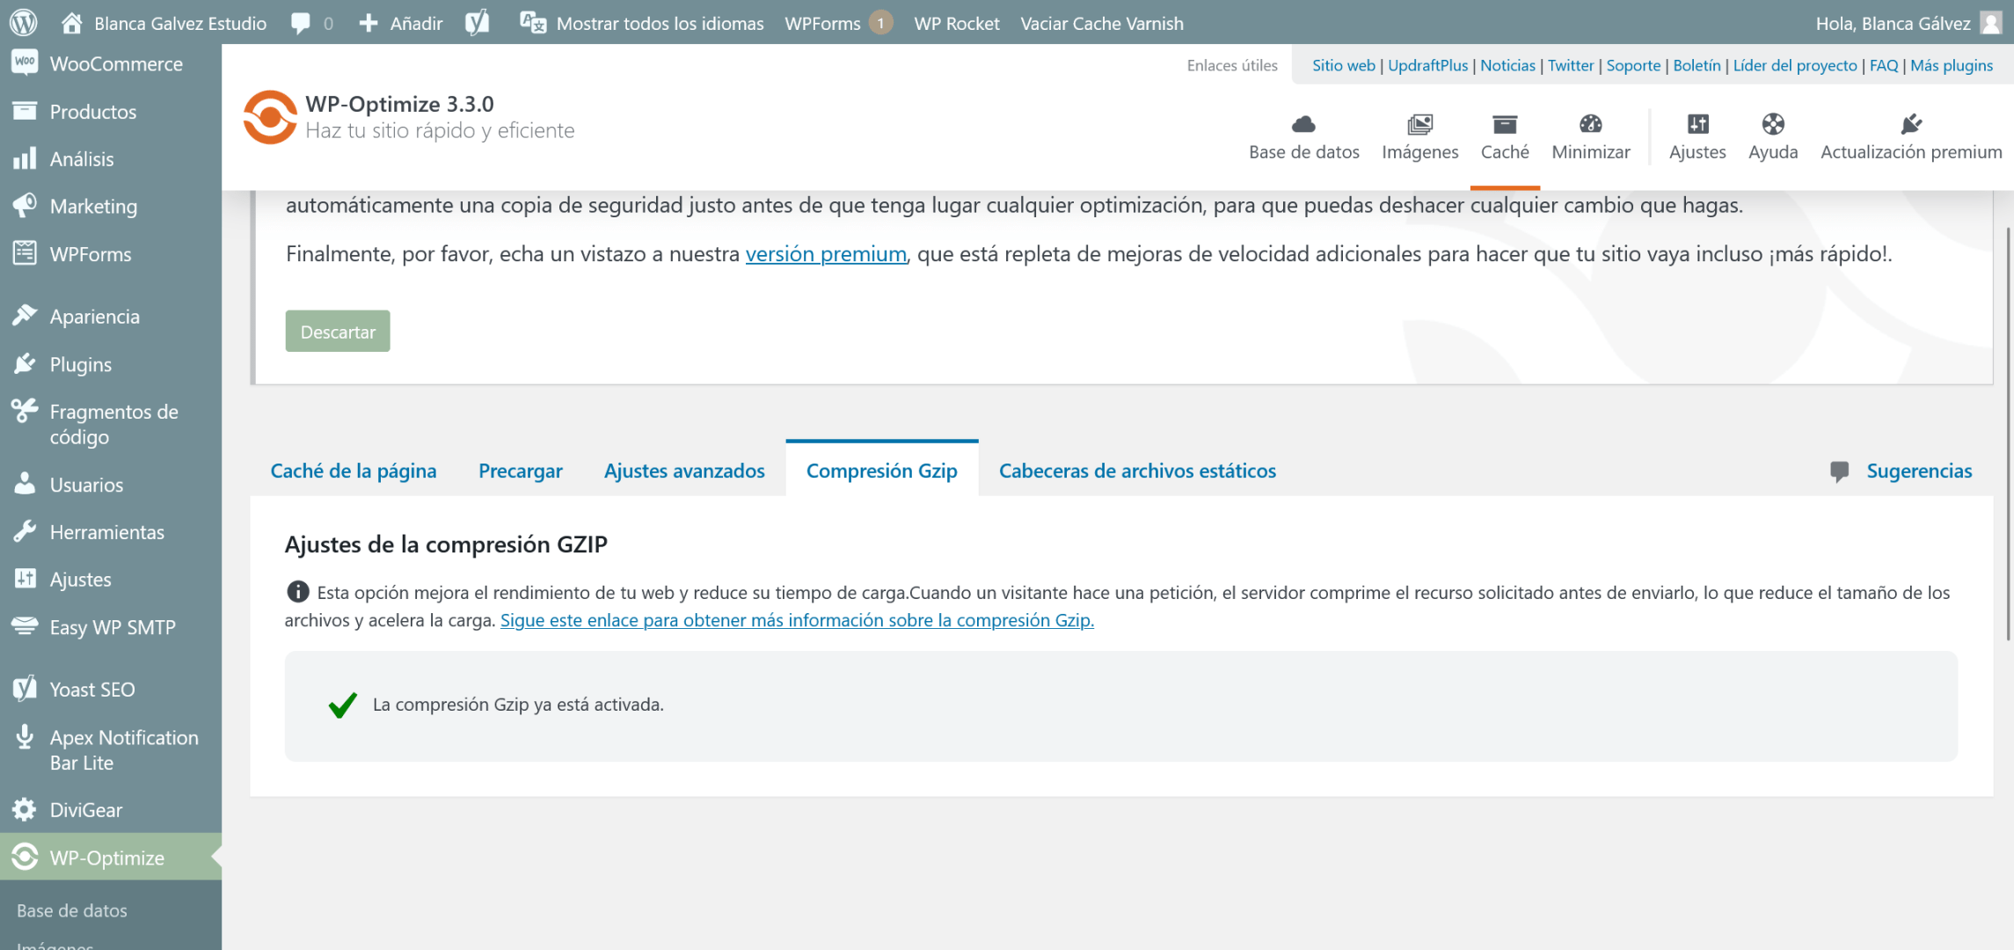Screen dimensions: 2014x950
Task: Click the WordPress logo icon in admin bar
Action: (x=24, y=23)
